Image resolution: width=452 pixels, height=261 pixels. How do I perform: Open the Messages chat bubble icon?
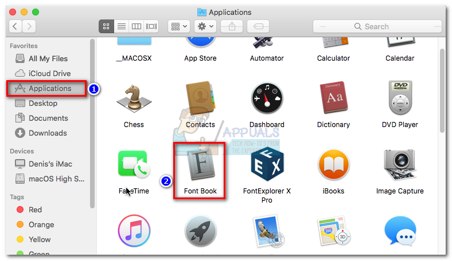[401, 231]
